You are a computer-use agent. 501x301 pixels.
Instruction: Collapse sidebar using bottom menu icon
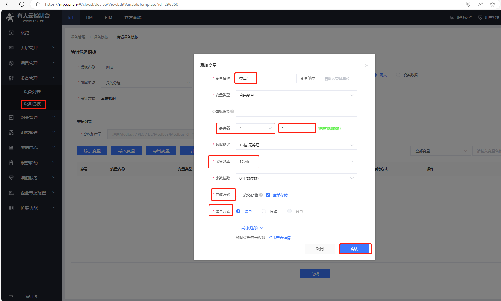(11, 296)
